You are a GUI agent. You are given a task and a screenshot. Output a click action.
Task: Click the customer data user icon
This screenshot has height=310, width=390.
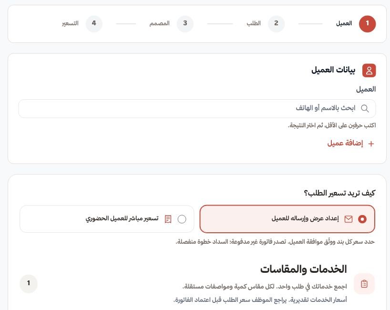(x=369, y=71)
